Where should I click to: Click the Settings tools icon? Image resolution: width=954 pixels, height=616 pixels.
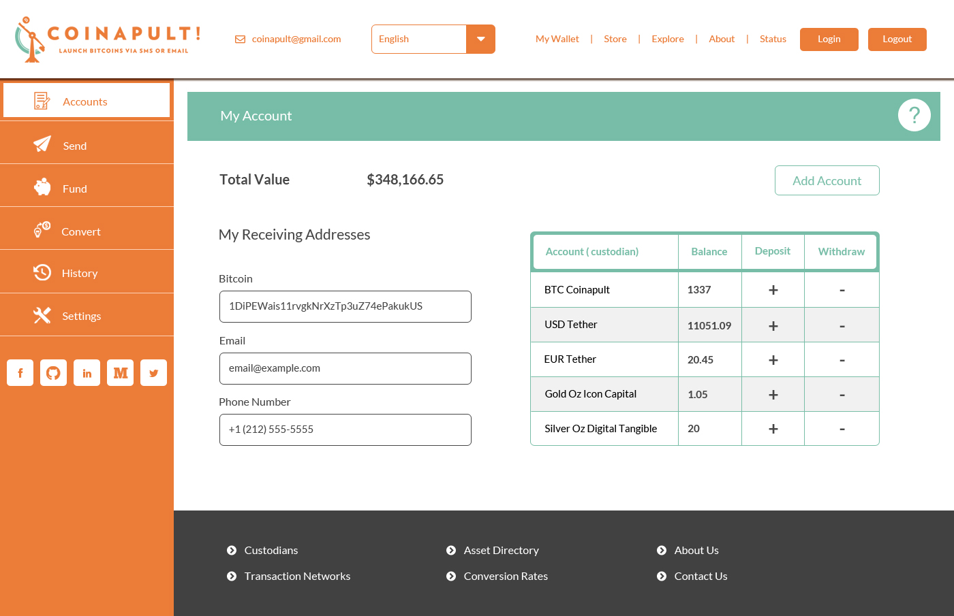click(x=42, y=315)
